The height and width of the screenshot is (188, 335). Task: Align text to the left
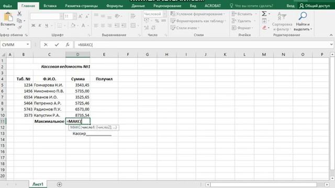96,26
